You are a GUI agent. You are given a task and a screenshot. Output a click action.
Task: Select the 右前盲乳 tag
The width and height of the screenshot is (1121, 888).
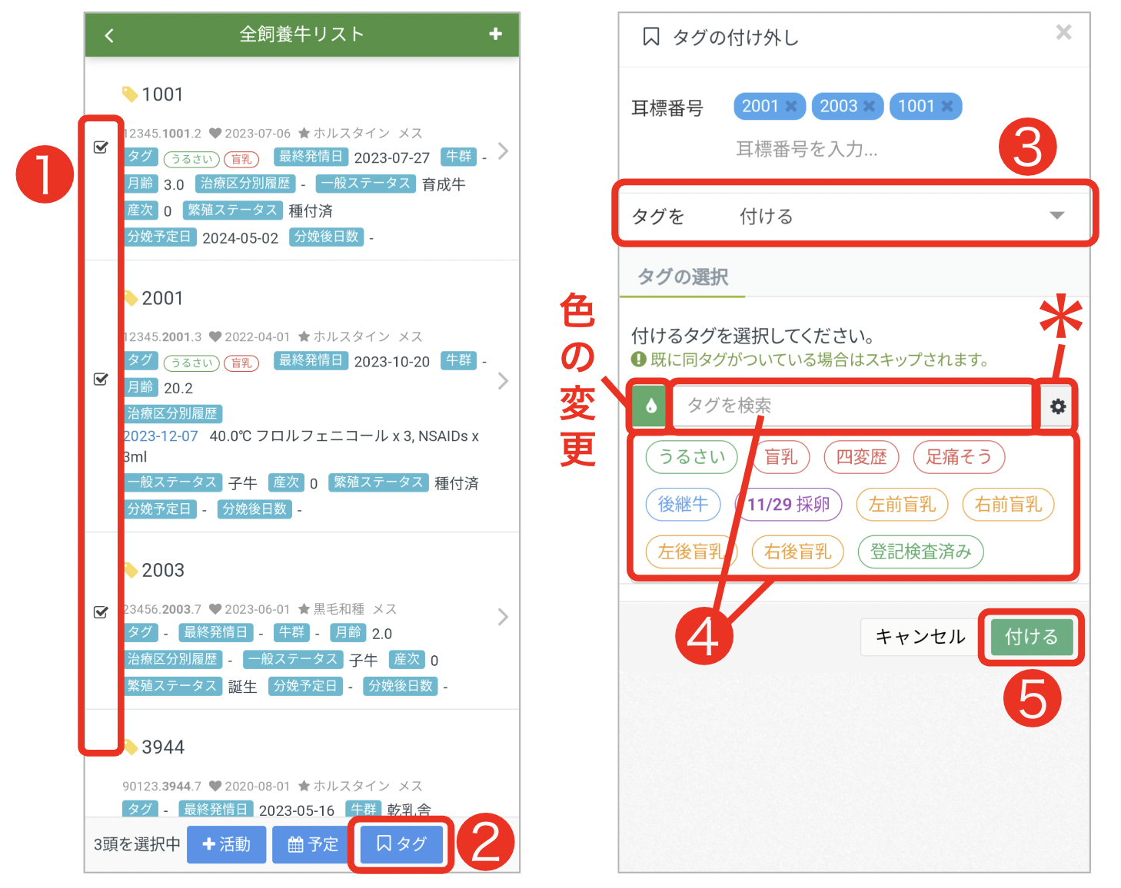[x=1008, y=505]
